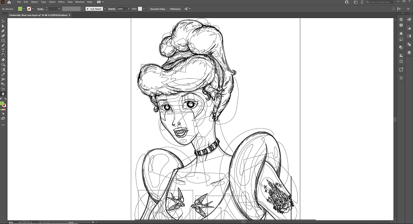Viewport: 413px width, 224px height.
Task: Open the Transparency panel icon
Action: pyautogui.click(x=401, y=47)
